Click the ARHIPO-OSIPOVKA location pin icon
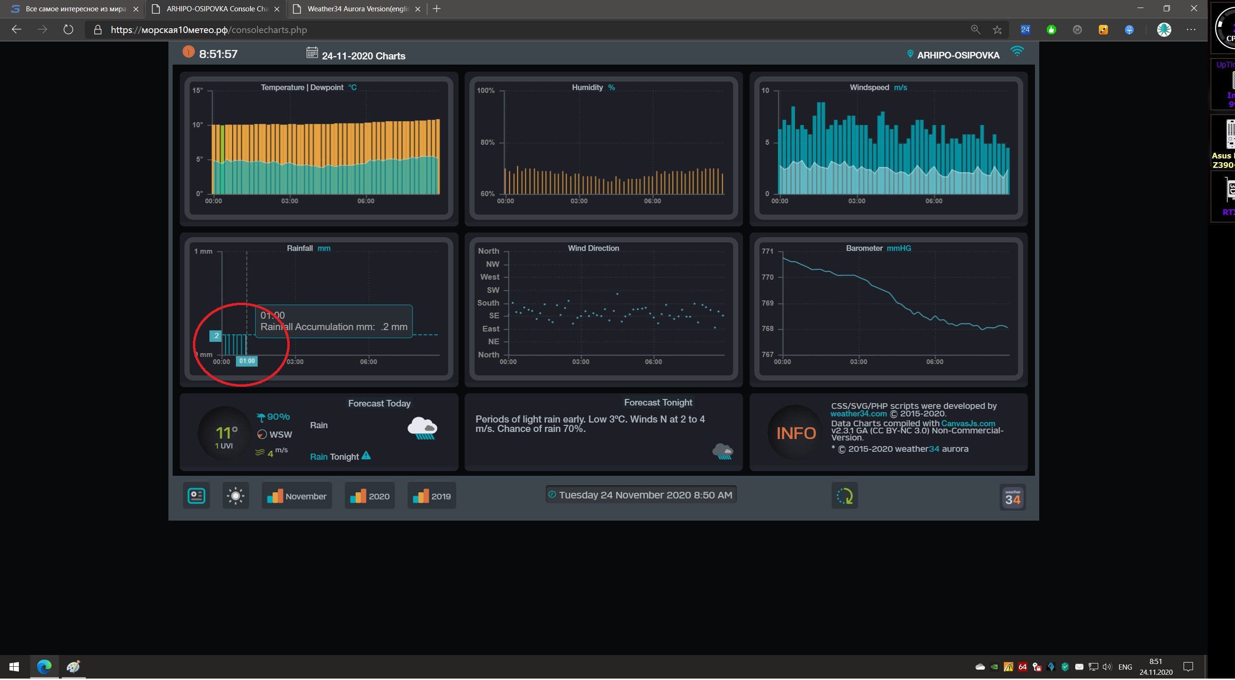Screen dimensions: 1235x680 click(910, 55)
